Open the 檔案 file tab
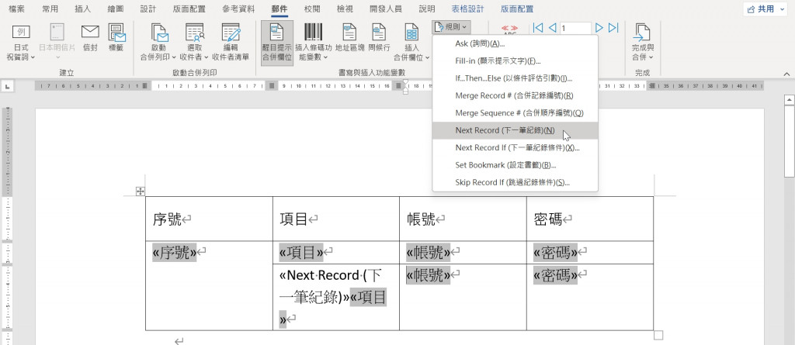This screenshot has height=345, width=795. click(17, 9)
